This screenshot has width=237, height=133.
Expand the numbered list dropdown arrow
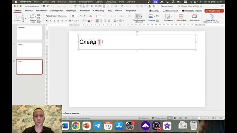pyautogui.click(x=106, y=16)
